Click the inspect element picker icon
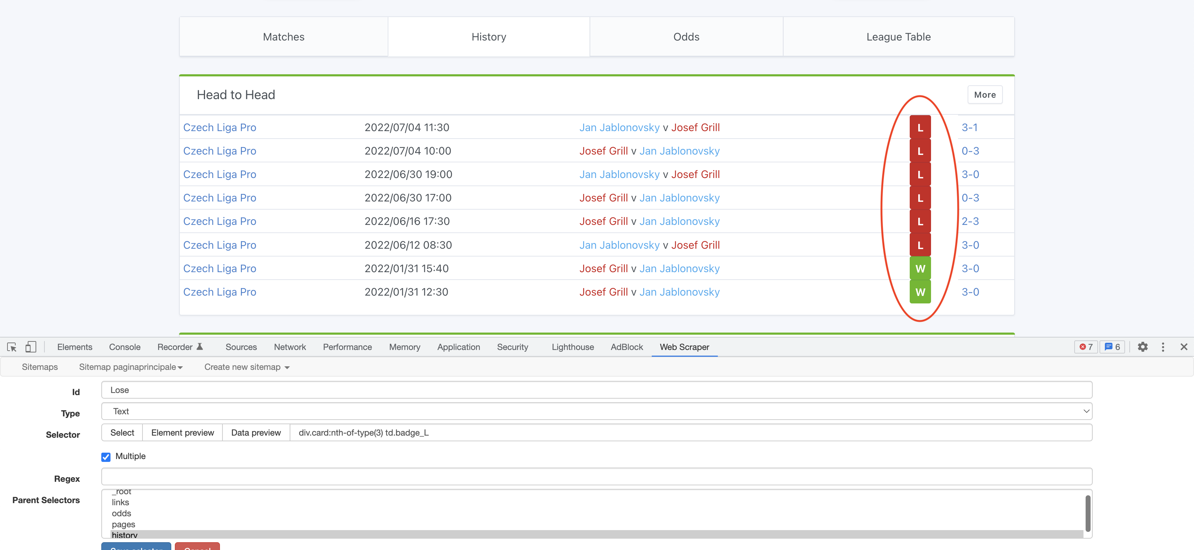Screen dimensions: 1194x550 point(12,347)
